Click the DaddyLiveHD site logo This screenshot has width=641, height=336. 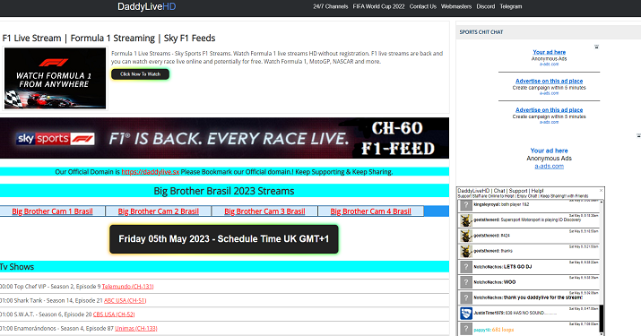point(146,6)
